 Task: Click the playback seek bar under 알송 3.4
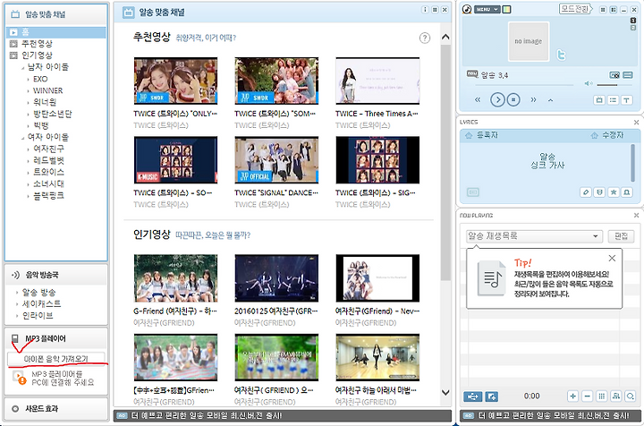[524, 85]
